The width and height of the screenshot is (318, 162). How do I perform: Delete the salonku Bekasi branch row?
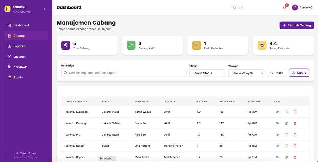(295, 146)
